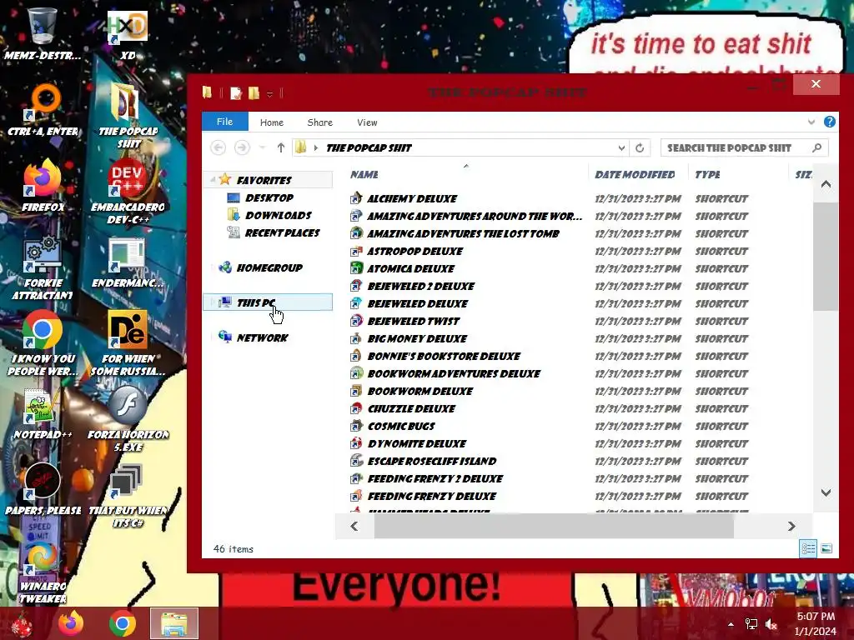Open The Popcap Shit desktop folder

tap(128, 115)
